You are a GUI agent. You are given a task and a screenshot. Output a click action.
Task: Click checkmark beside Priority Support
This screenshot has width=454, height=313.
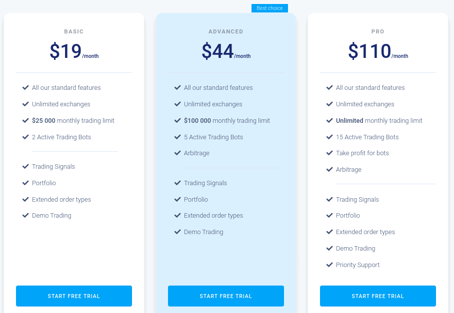coord(329,265)
